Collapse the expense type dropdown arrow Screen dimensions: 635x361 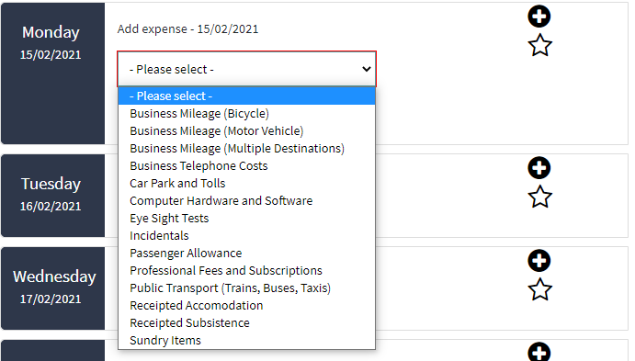[x=366, y=69]
